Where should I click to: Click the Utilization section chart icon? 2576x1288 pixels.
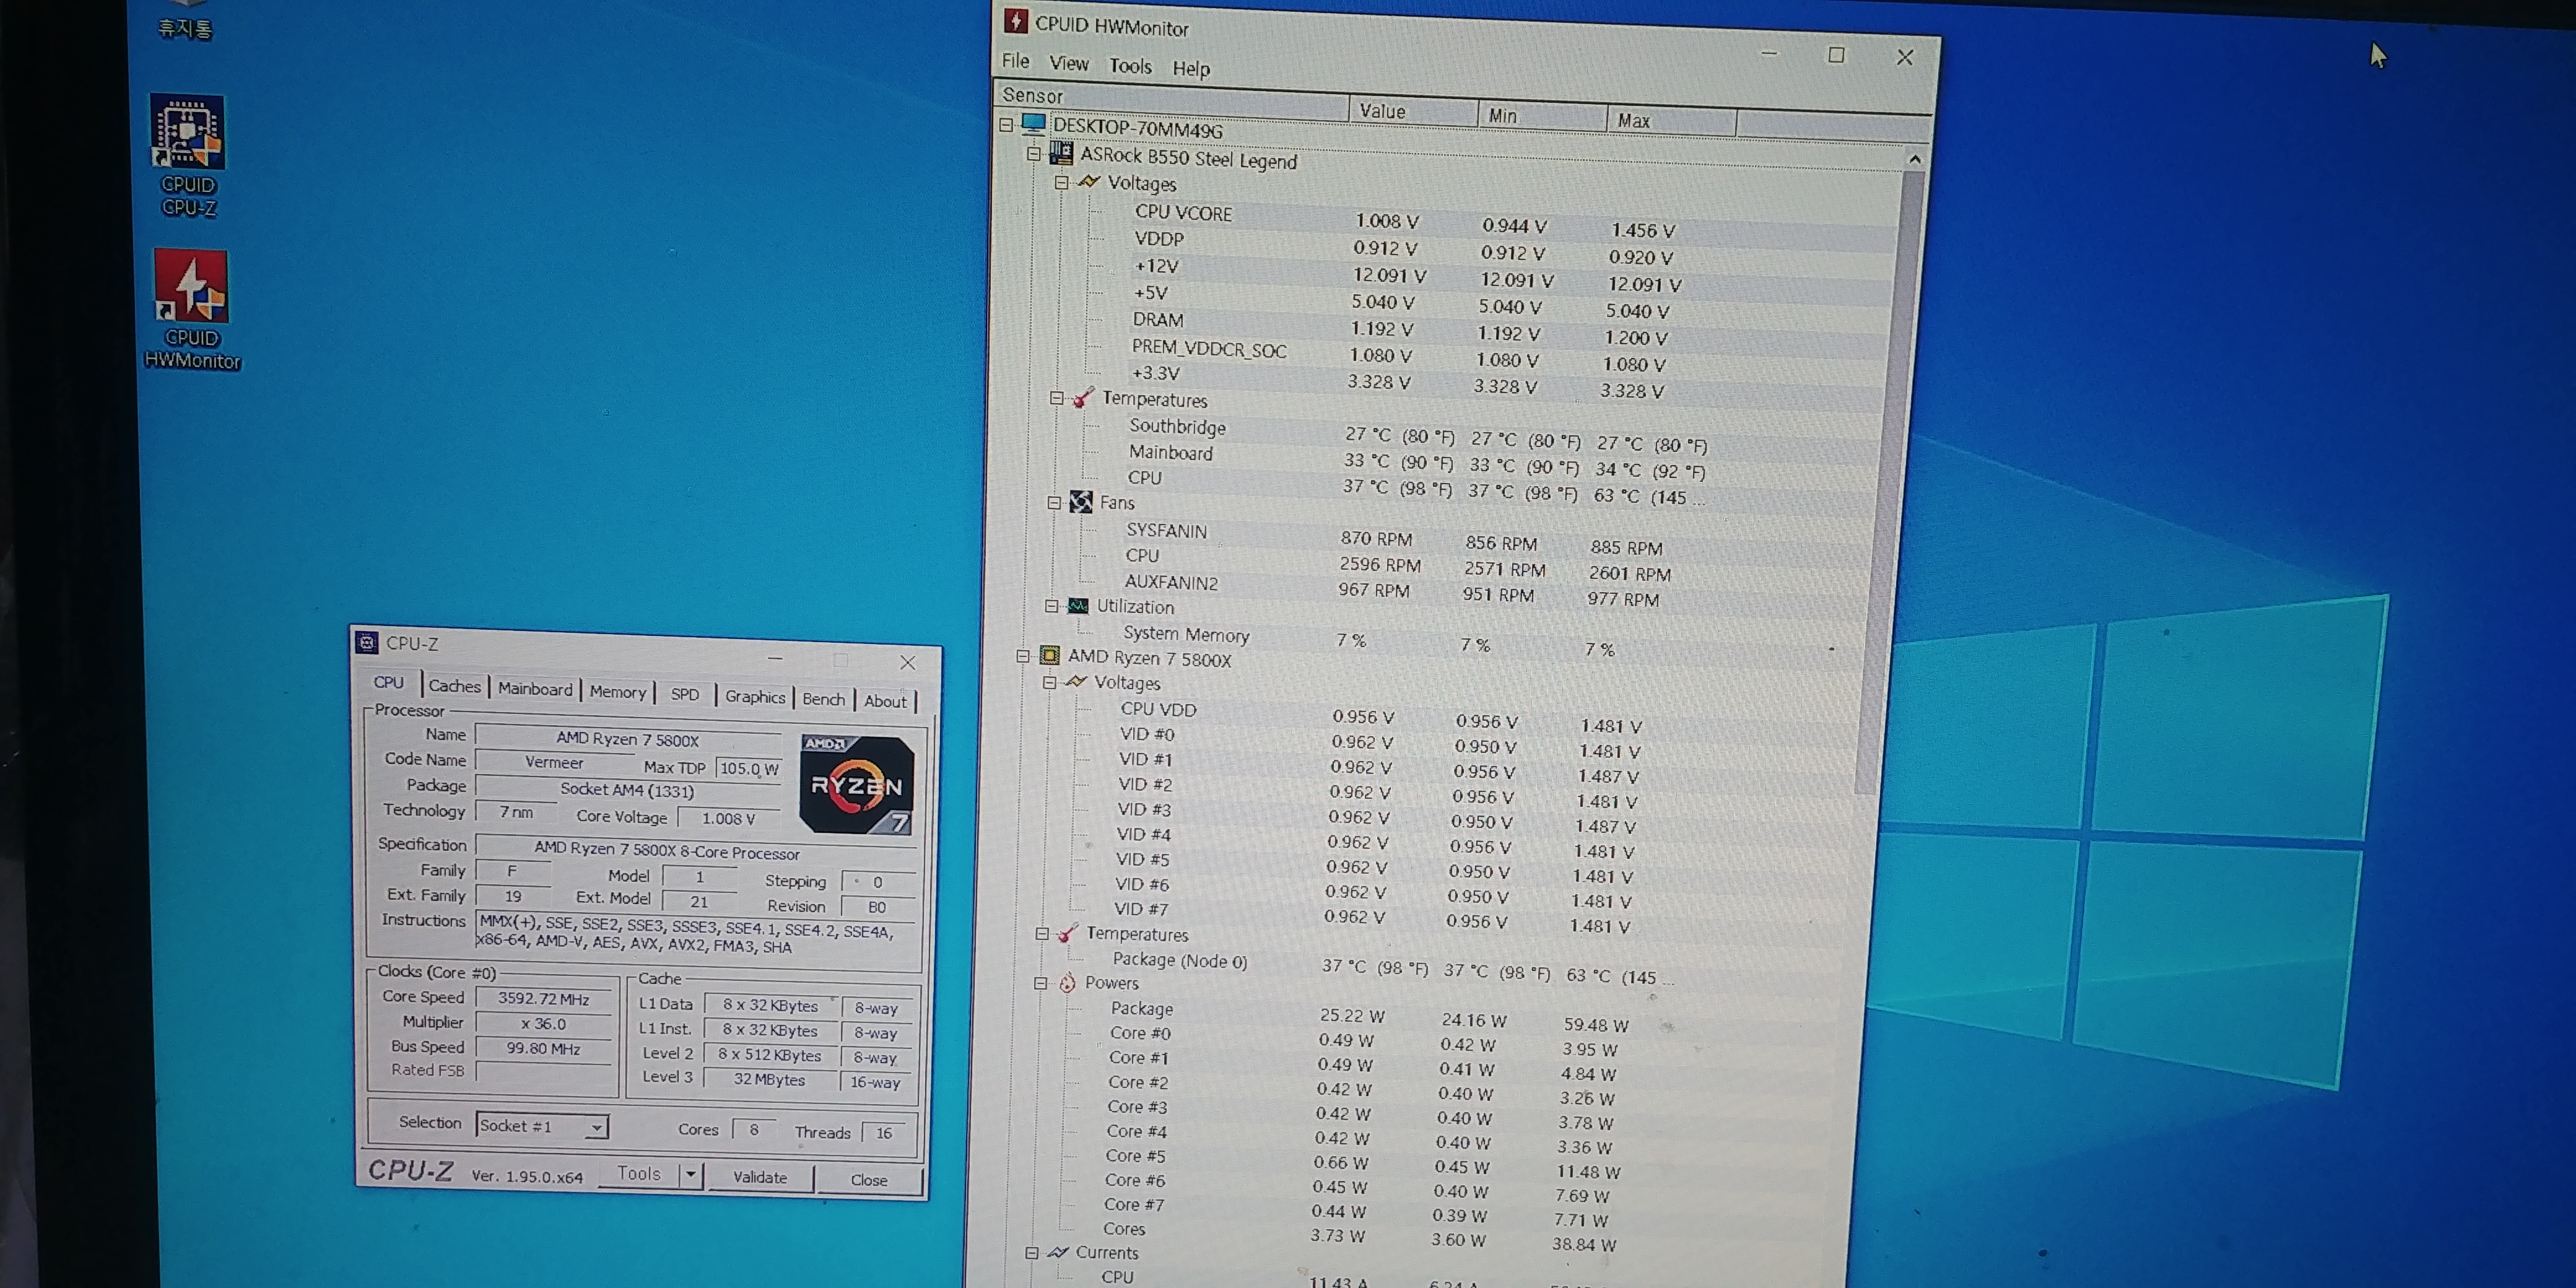click(x=1077, y=605)
